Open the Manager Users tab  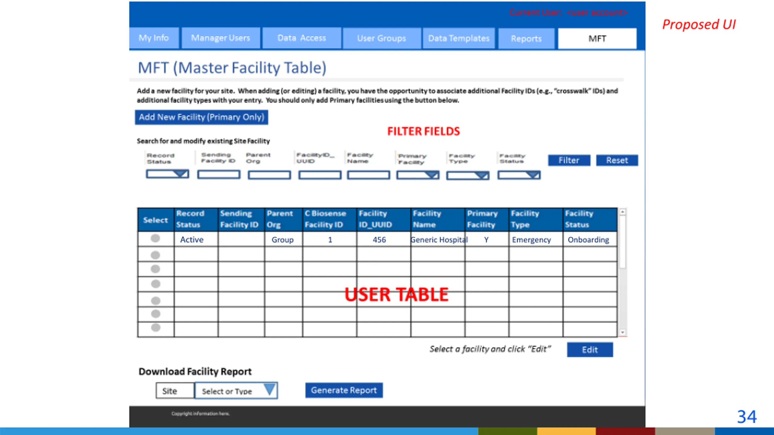click(x=220, y=38)
